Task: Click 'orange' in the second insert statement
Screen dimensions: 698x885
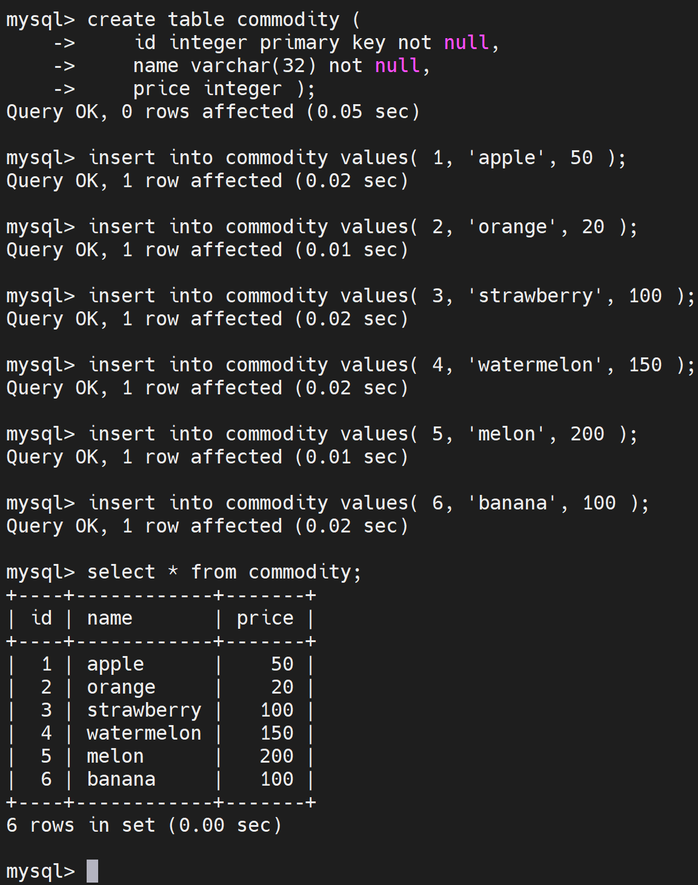Action: pyautogui.click(x=513, y=227)
